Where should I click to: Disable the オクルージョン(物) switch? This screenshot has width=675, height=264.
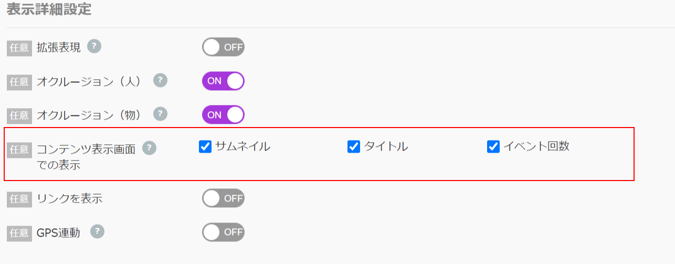point(223,114)
